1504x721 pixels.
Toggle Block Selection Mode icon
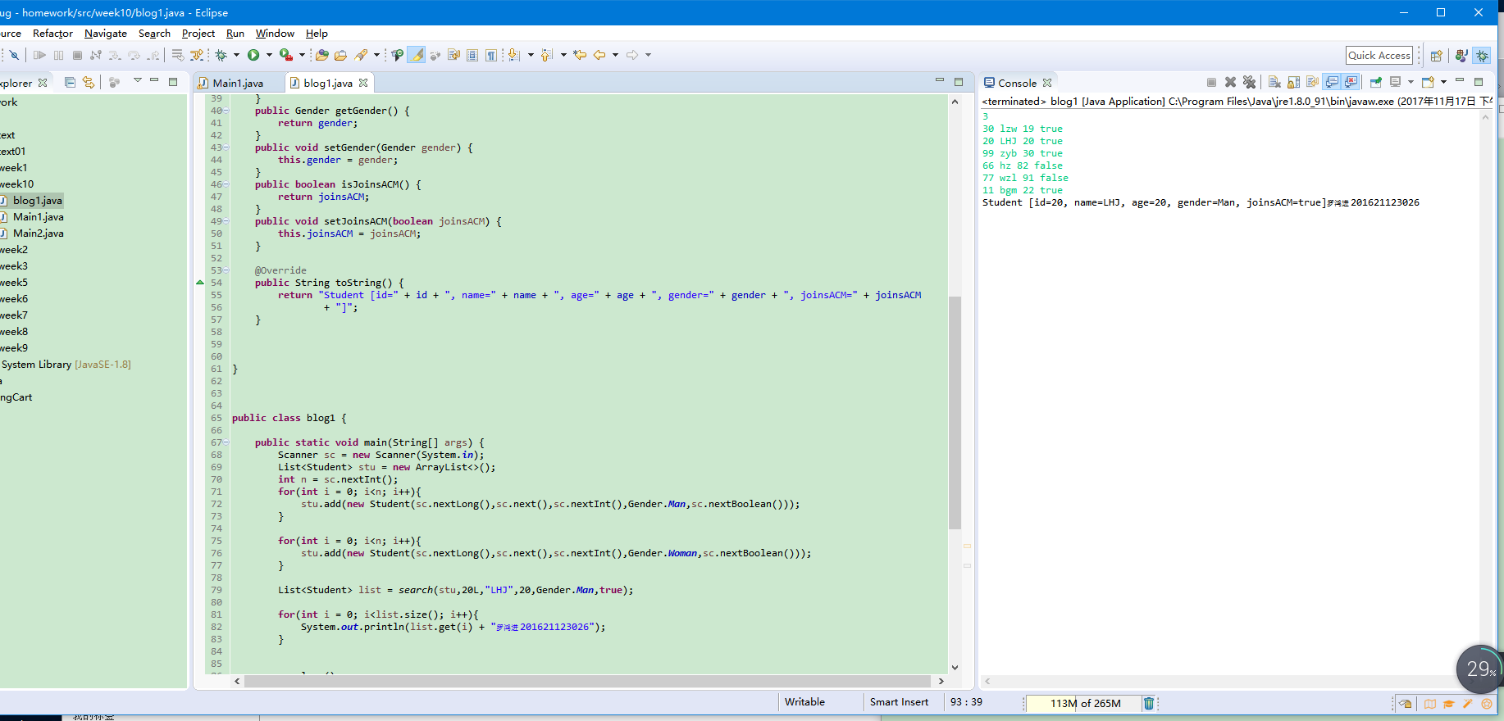[472, 55]
